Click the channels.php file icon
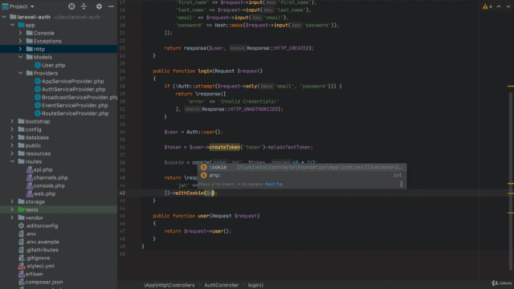The image size is (514, 289). [x=30, y=177]
